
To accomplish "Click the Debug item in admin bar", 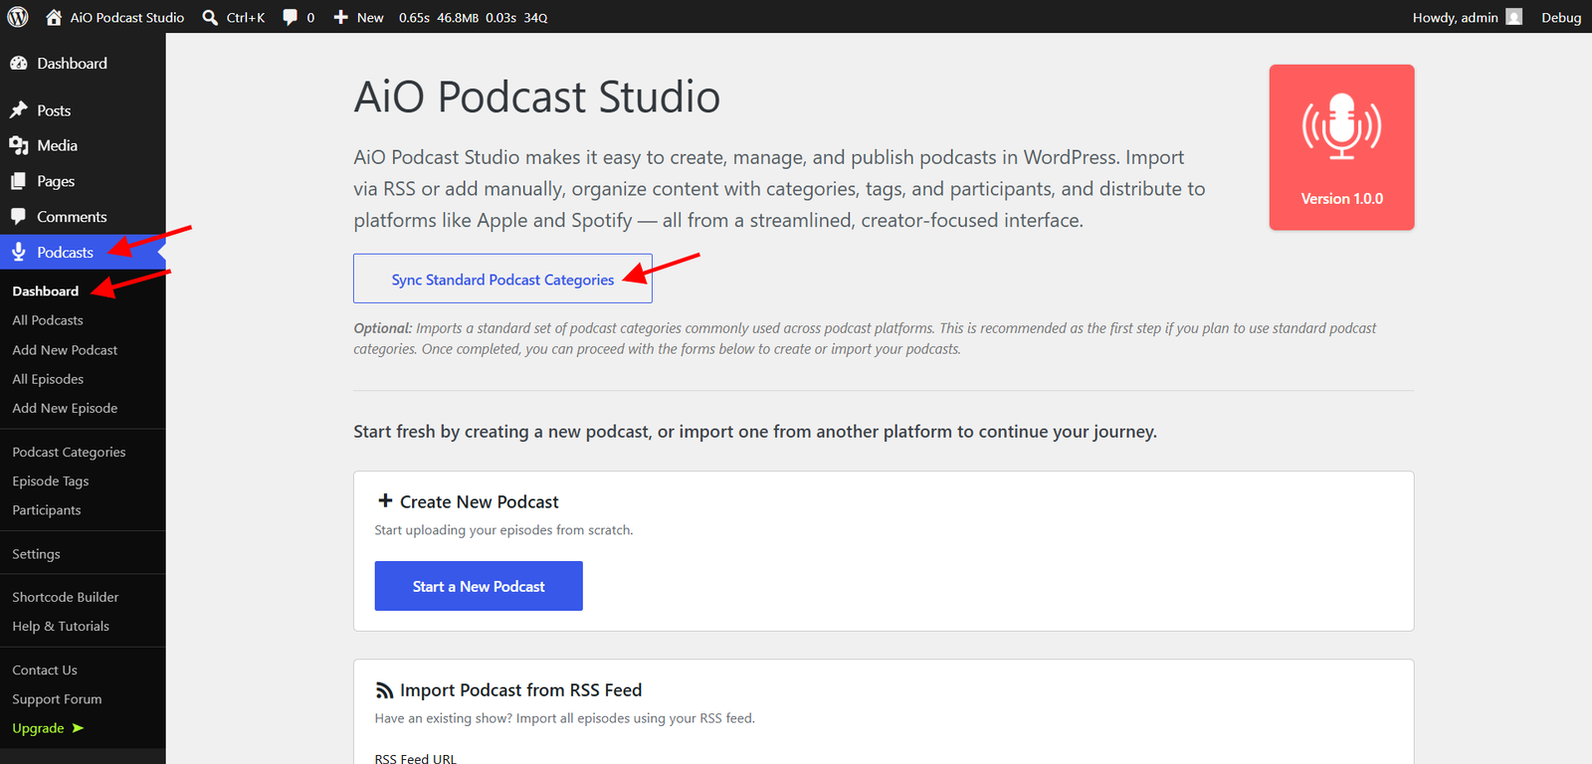I will coord(1561,17).
